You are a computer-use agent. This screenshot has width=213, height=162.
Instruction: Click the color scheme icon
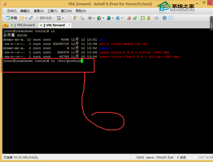click(99, 18)
